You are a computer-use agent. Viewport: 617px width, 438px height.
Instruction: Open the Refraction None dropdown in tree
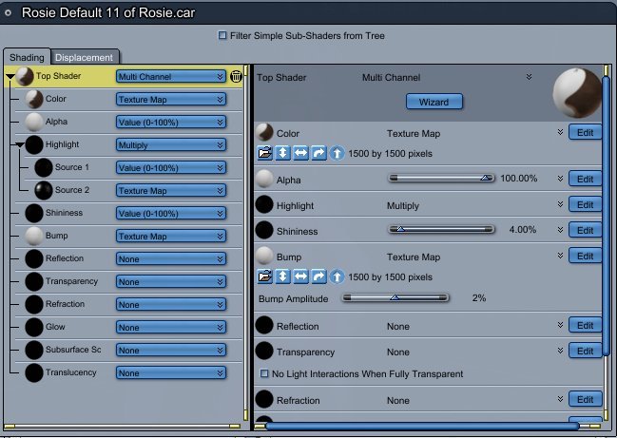point(171,305)
